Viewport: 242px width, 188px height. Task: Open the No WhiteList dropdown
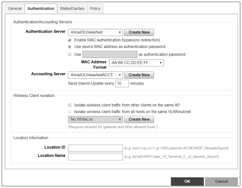(95, 119)
